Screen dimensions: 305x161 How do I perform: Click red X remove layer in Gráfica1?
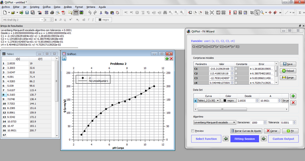[171, 58]
